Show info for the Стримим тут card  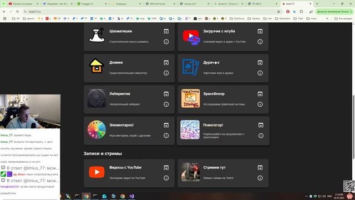click(x=260, y=178)
